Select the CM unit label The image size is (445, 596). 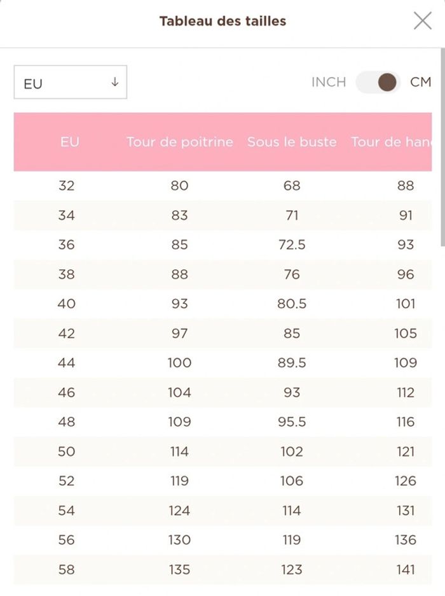tap(421, 82)
